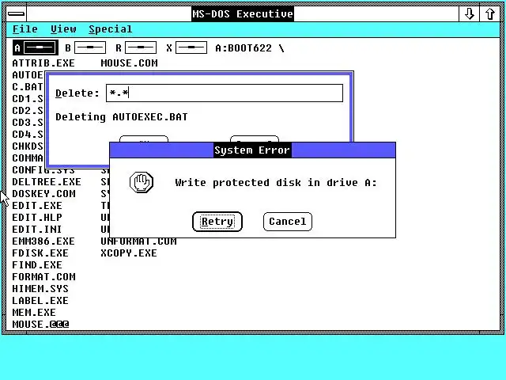The width and height of the screenshot is (506, 380).
Task: Click the Delete filename input field
Action: [x=225, y=93]
